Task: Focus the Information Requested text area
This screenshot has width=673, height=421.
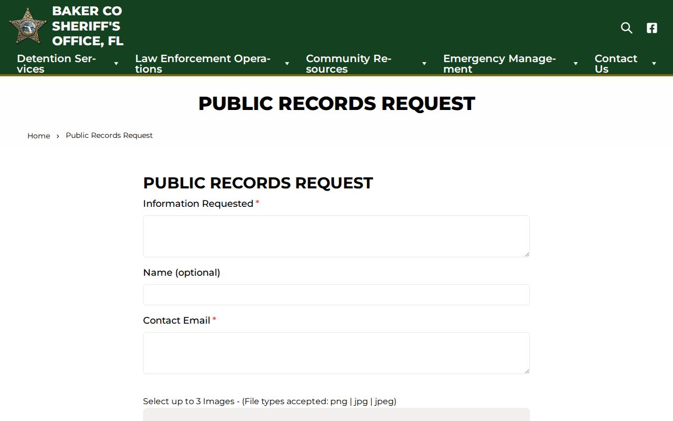Action: tap(336, 236)
